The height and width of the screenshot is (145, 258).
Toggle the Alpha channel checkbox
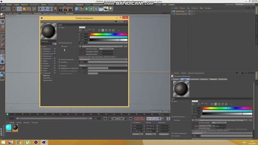pyautogui.click(x=55, y=68)
